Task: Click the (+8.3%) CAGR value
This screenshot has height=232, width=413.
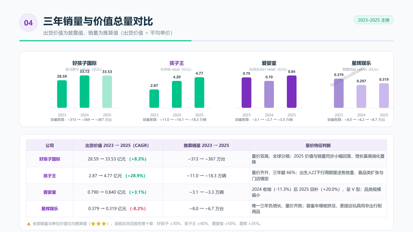Action: pos(138,159)
